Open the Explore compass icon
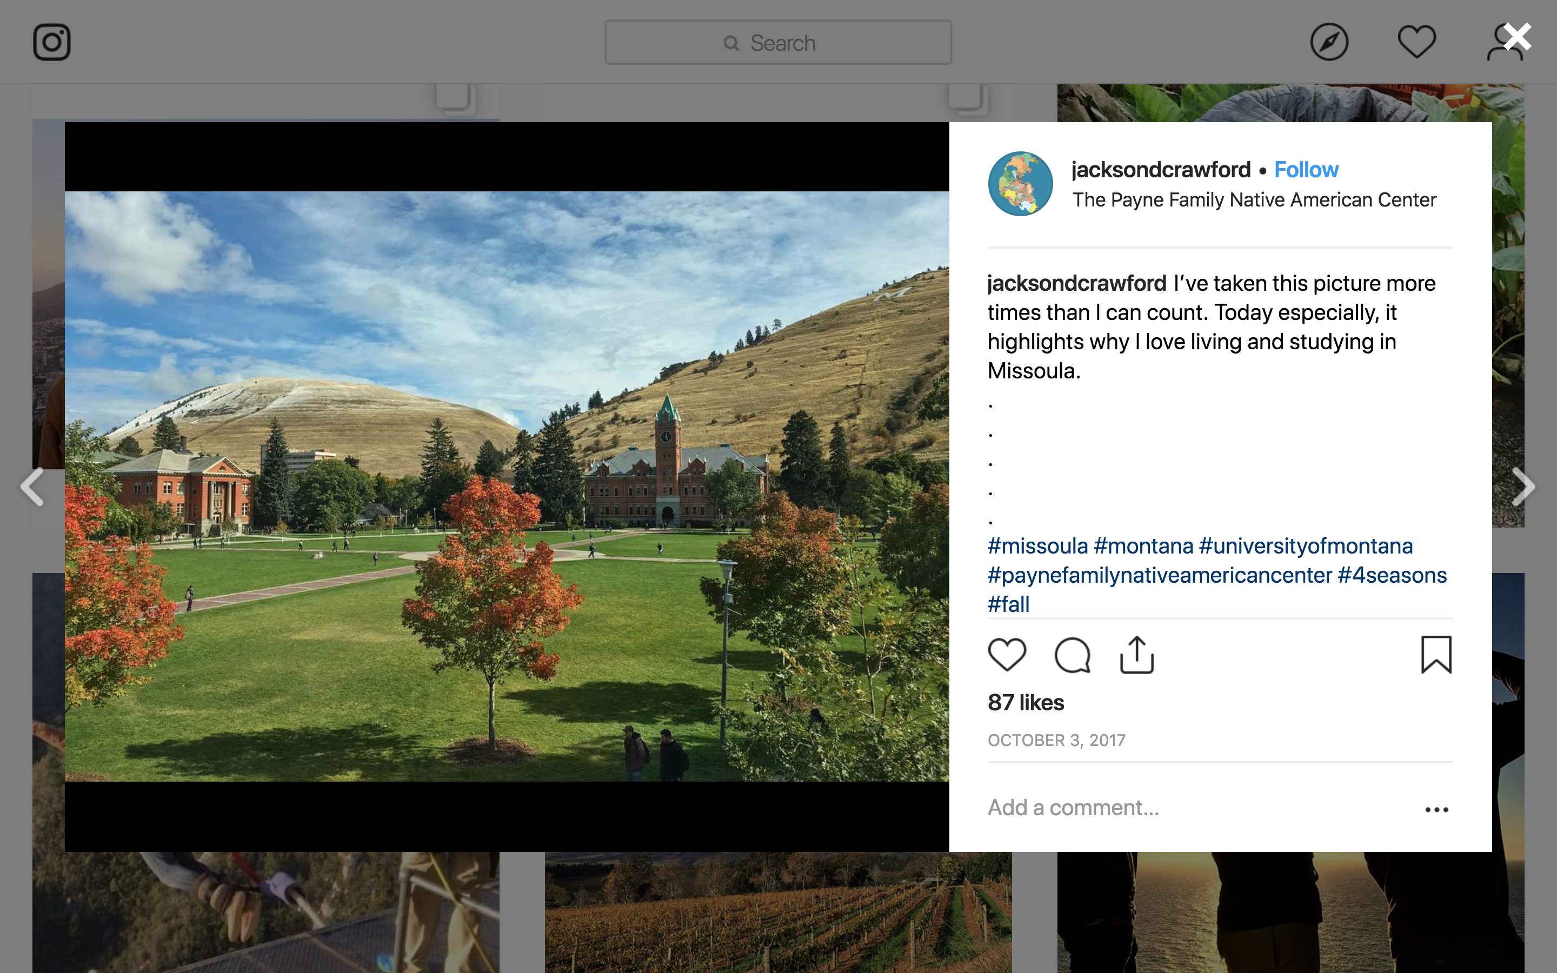 (1329, 43)
